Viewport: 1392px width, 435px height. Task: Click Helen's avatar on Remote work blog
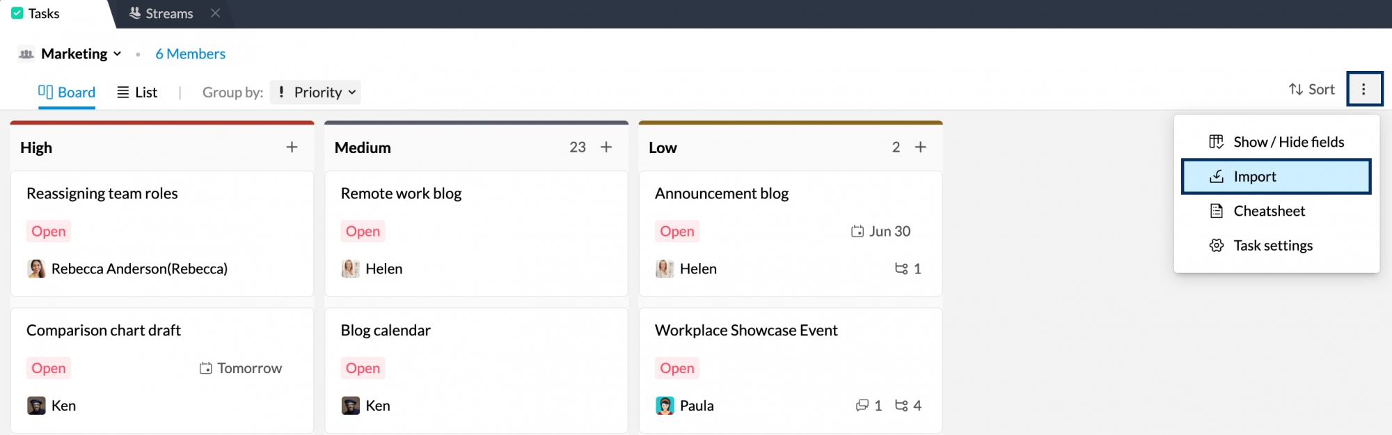point(350,269)
